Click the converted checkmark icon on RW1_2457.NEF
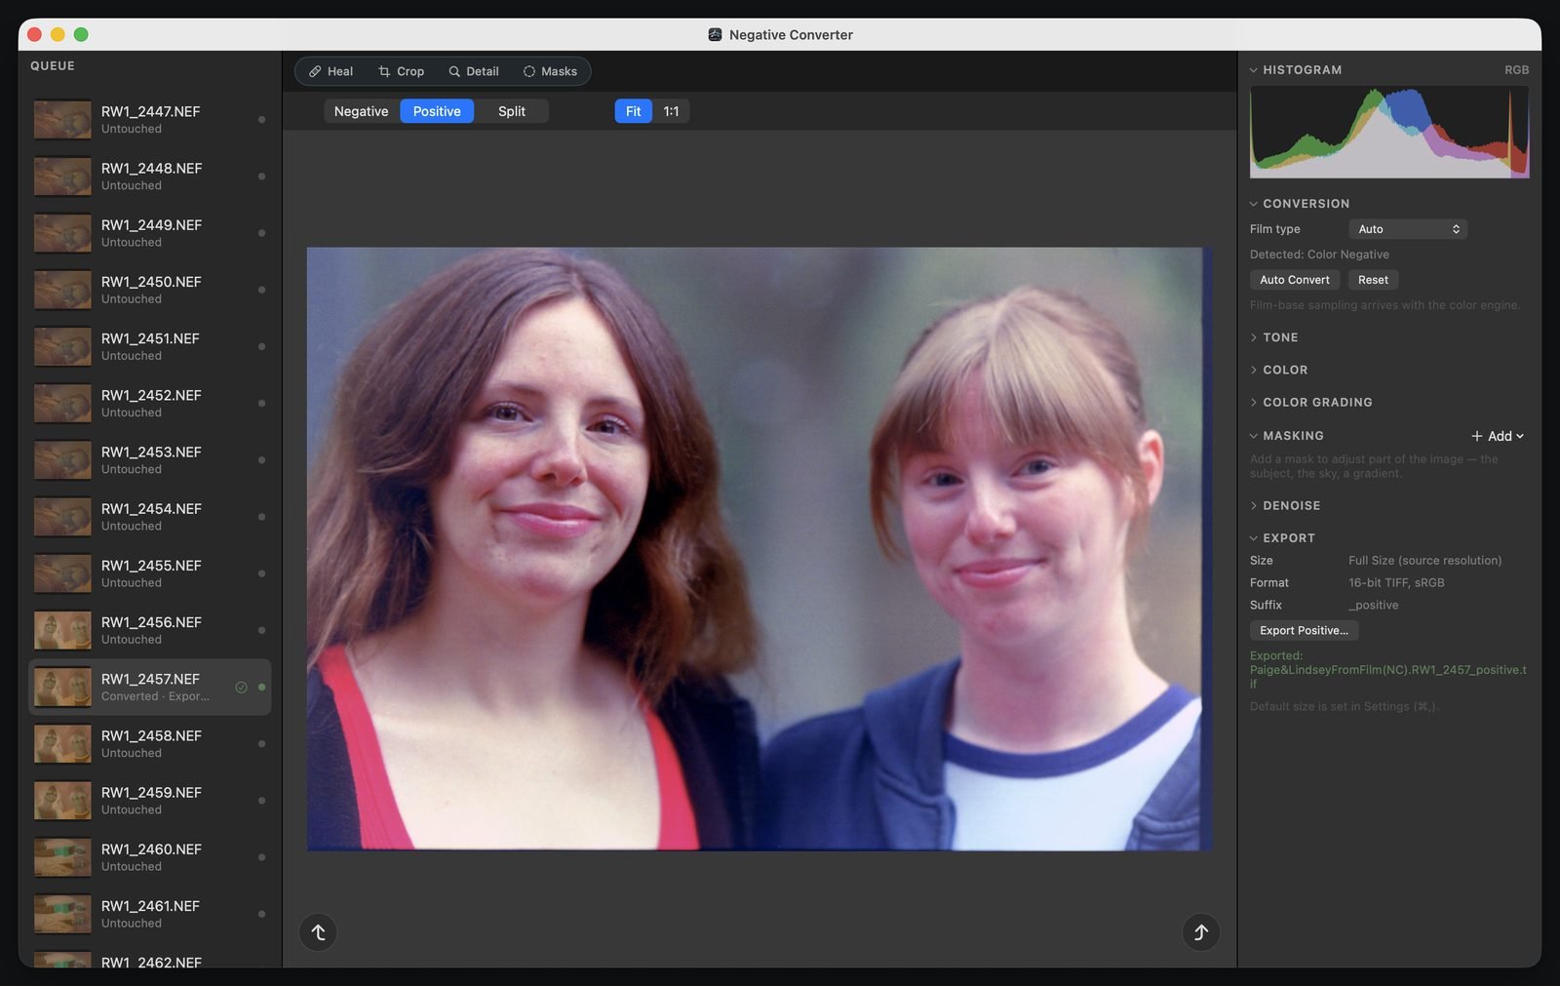Image resolution: width=1560 pixels, height=986 pixels. (x=241, y=688)
